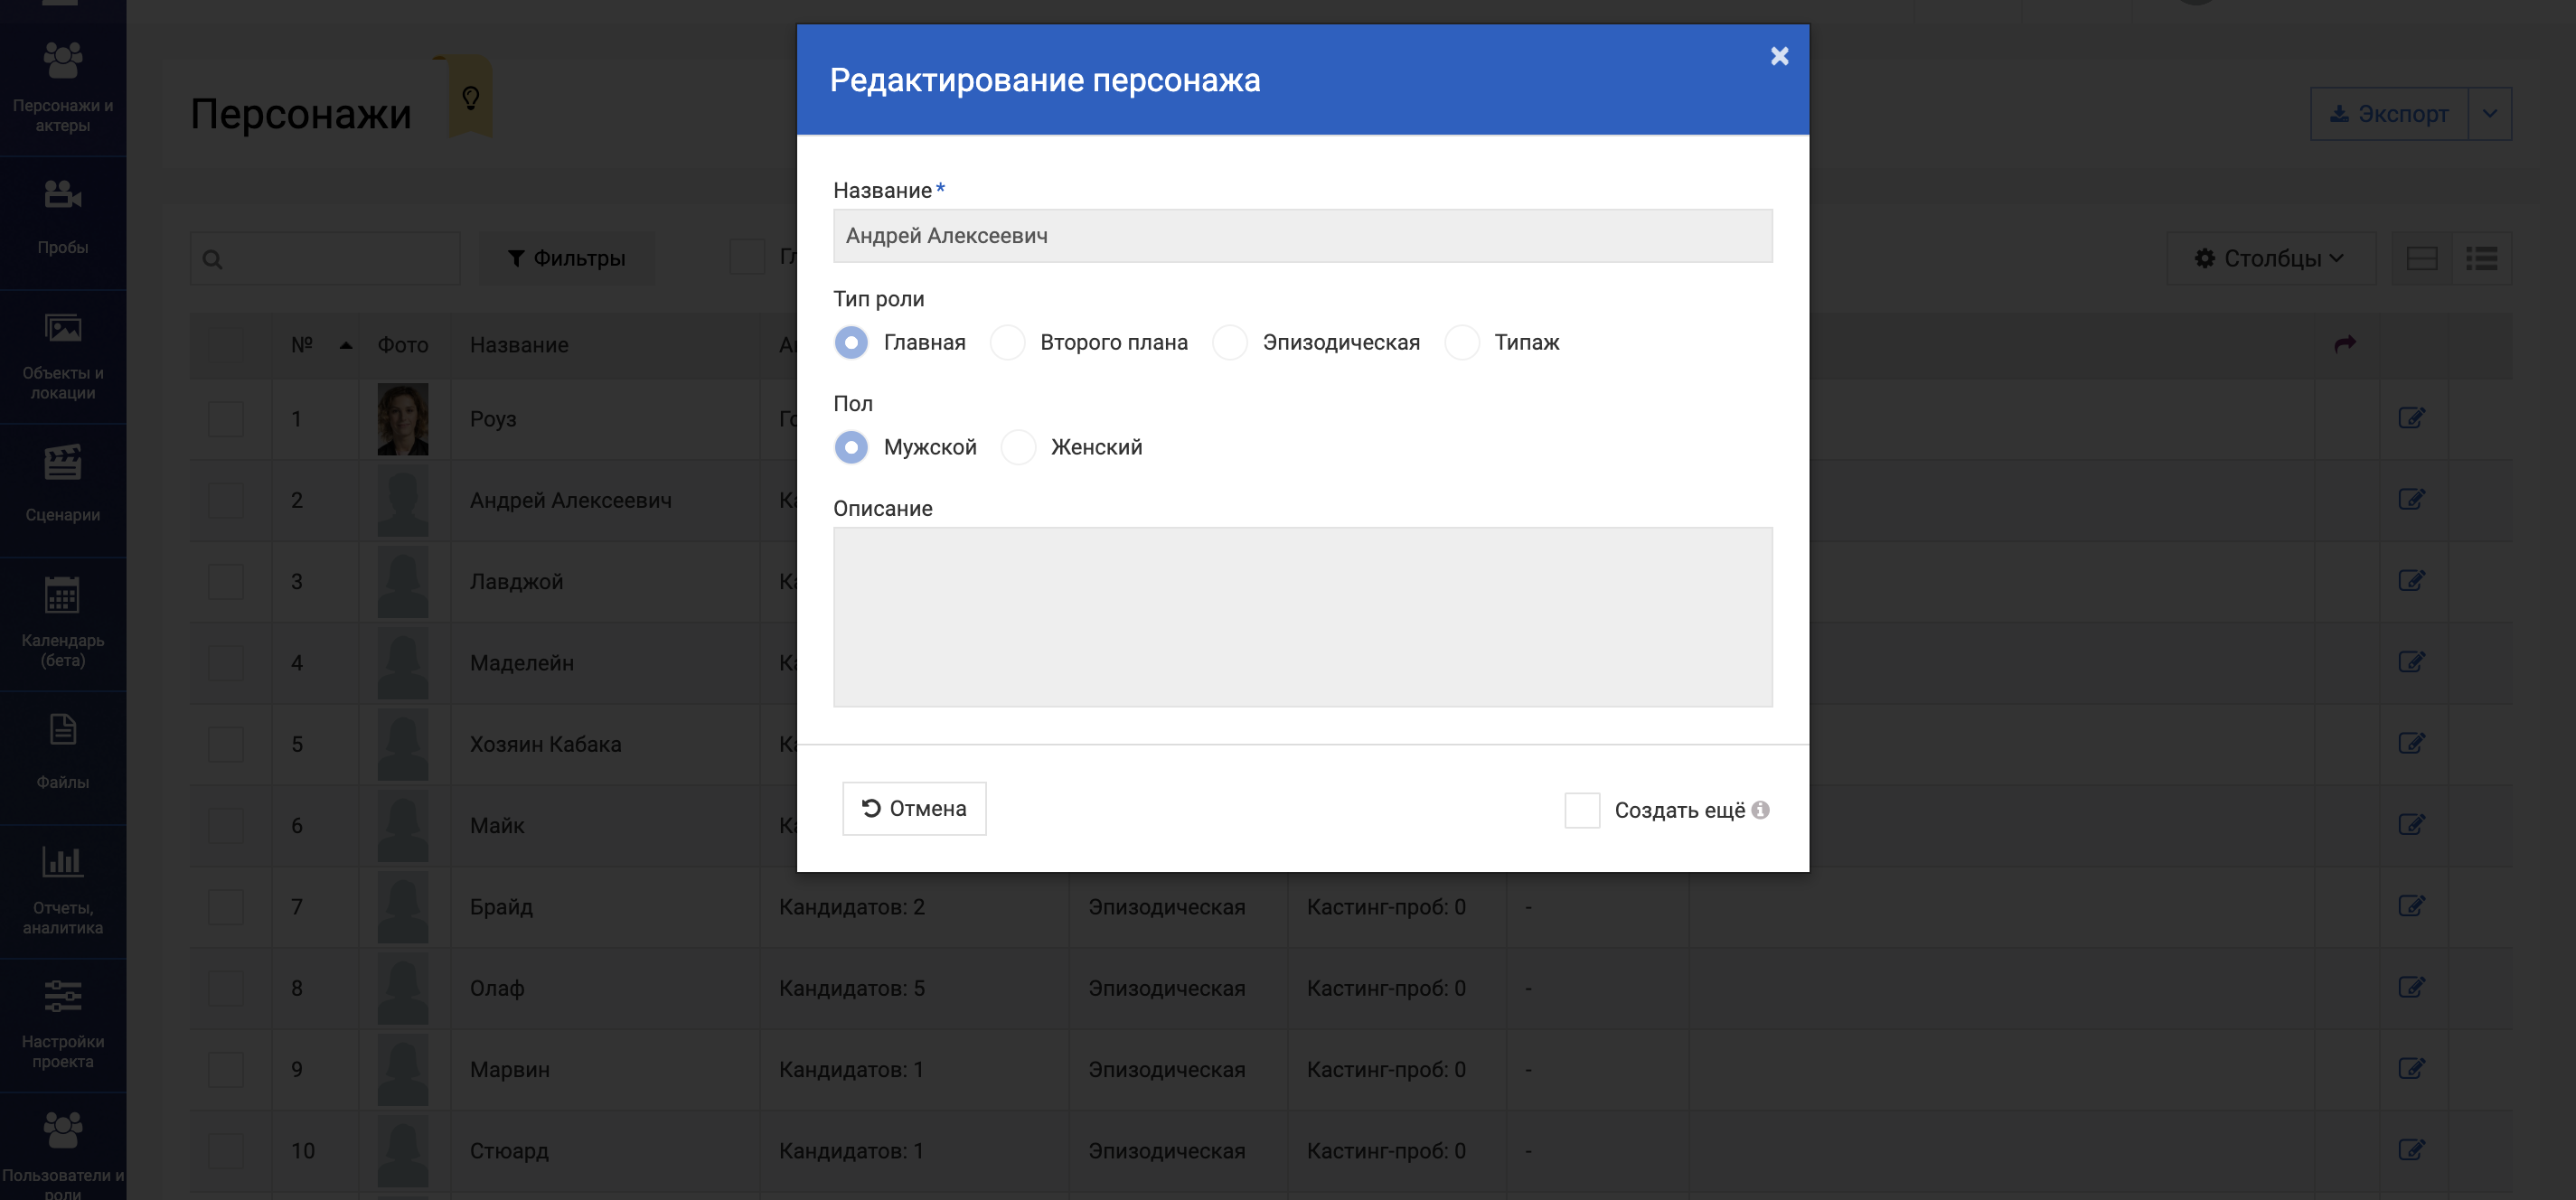Click Кастинг-проб: 0 in the Брайд row

pos(1386,907)
